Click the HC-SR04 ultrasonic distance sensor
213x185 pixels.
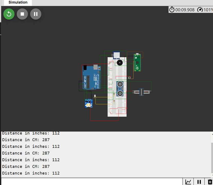click(120, 89)
